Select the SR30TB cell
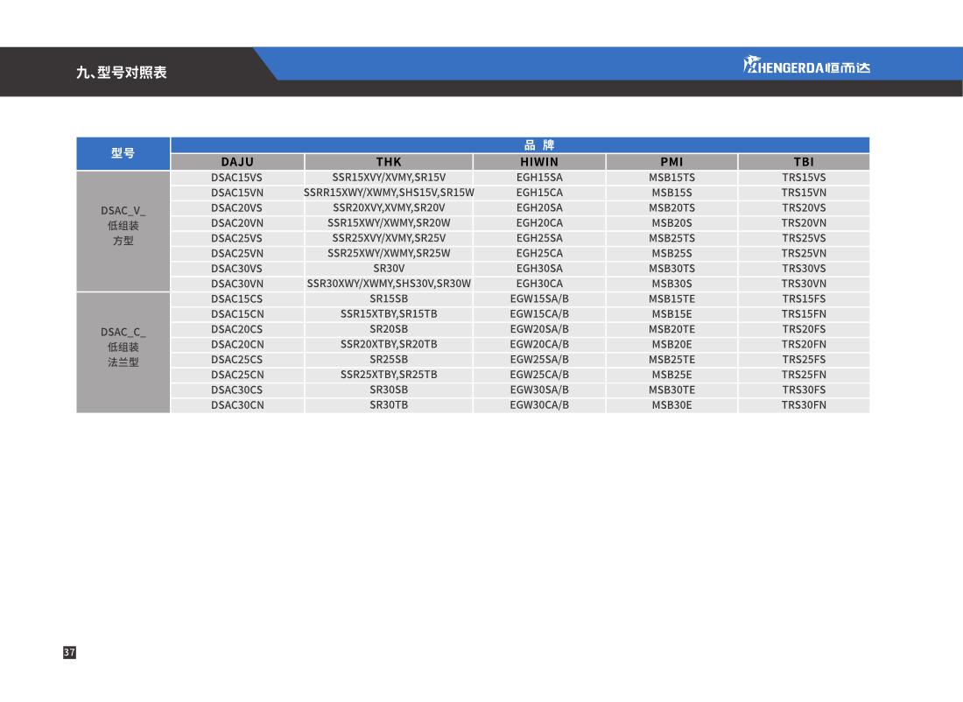The image size is (963, 702). click(389, 405)
